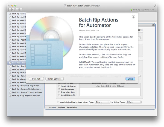Click the Install Services button
This screenshot has width=164, height=127.
54,79
